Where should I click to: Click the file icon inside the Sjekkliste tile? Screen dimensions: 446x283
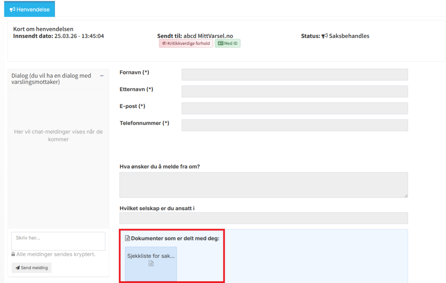coord(151,264)
